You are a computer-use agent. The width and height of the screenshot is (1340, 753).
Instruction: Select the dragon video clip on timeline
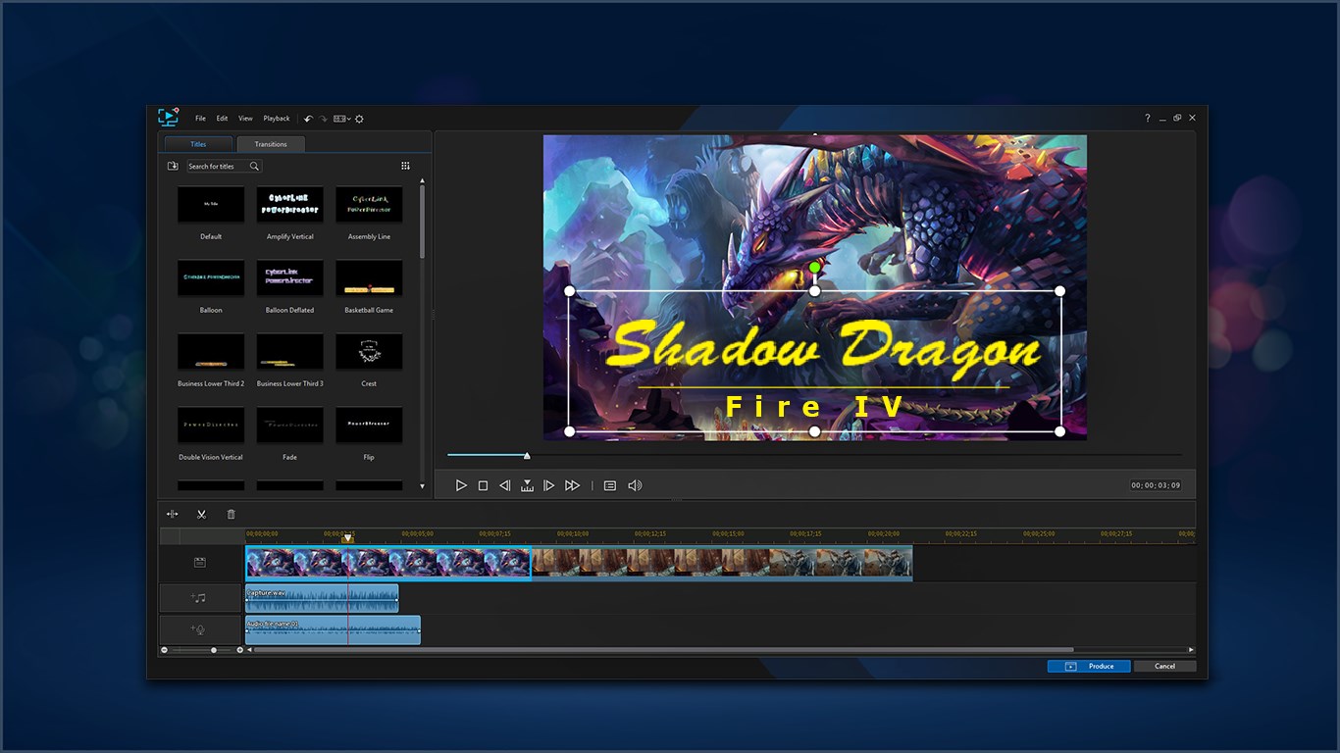click(x=388, y=563)
